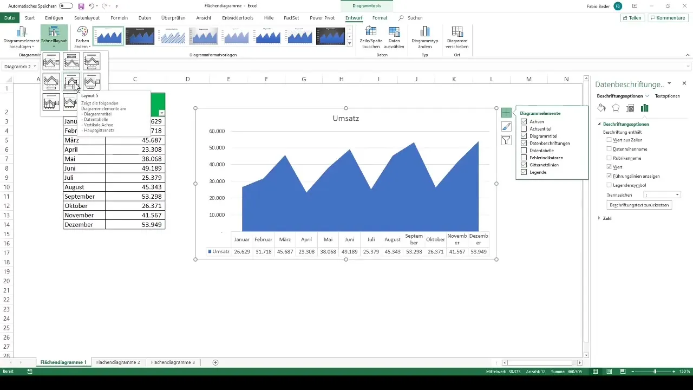Click the green Diagrammelemente plus button
Image resolution: width=693 pixels, height=390 pixels.
(506, 113)
